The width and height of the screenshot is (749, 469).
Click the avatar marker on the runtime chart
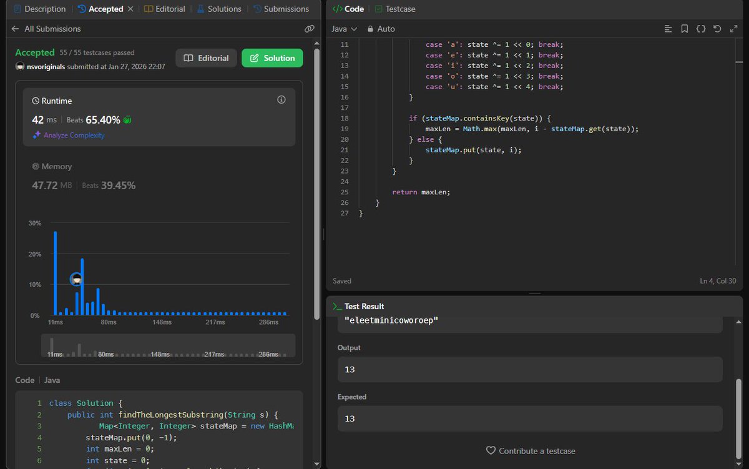coord(77,279)
